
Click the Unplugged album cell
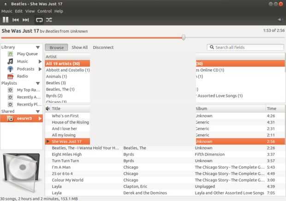point(205,186)
